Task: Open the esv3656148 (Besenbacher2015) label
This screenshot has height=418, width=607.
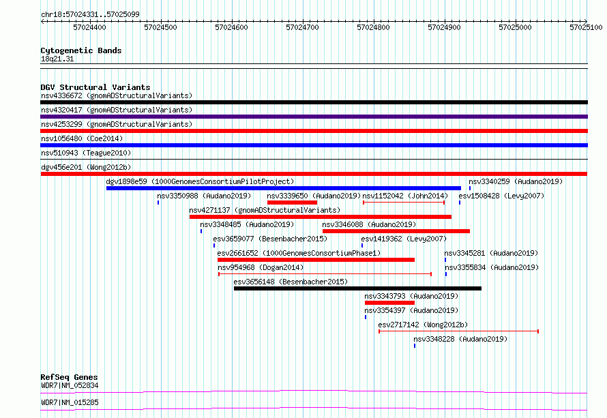Action: click(x=291, y=282)
